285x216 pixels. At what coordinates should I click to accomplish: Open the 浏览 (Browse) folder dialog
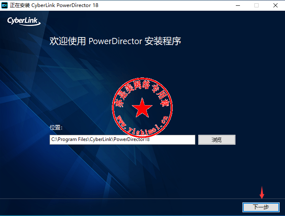tap(216, 140)
